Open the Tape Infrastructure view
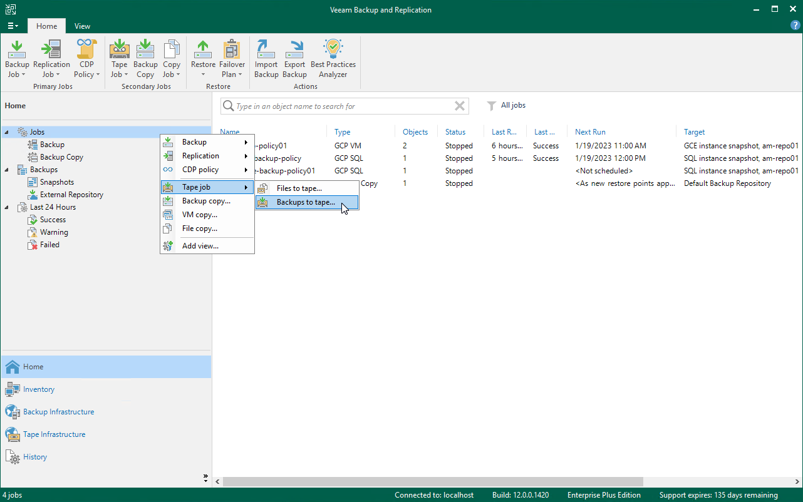 [54, 434]
